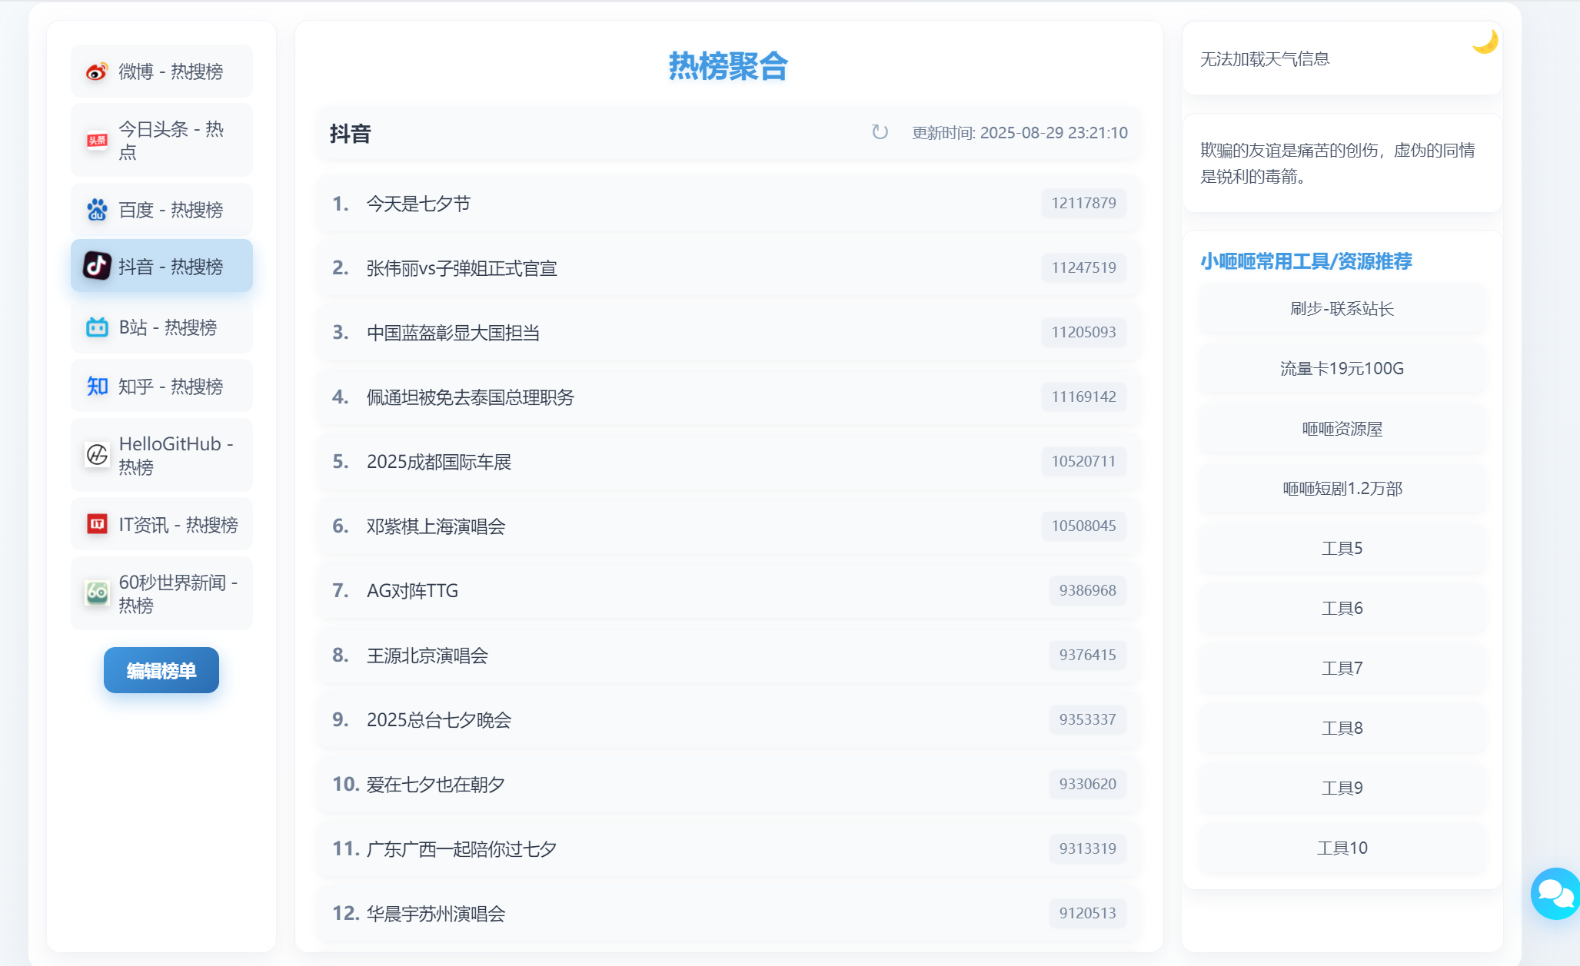
Task: Open the 刷步-联系站长 tool link
Action: (x=1342, y=309)
